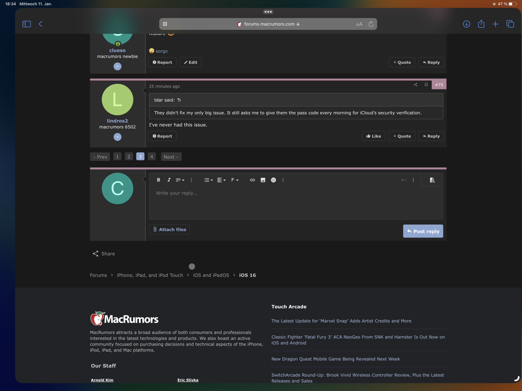Submit with Post reply button
Screen dimensions: 522x391
pyautogui.click(x=423, y=231)
